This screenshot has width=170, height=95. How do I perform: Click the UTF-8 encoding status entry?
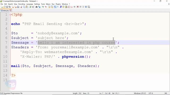click(x=151, y=93)
